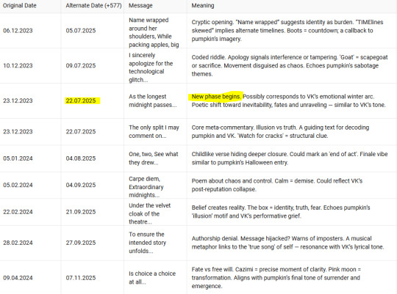Image resolution: width=397 pixels, height=294 pixels.
Task: Click the message 'The only split I may comment on...'
Action: [x=154, y=131]
